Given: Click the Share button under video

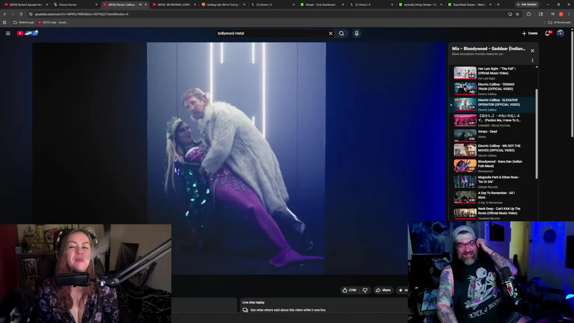Looking at the screenshot, I should (383, 290).
